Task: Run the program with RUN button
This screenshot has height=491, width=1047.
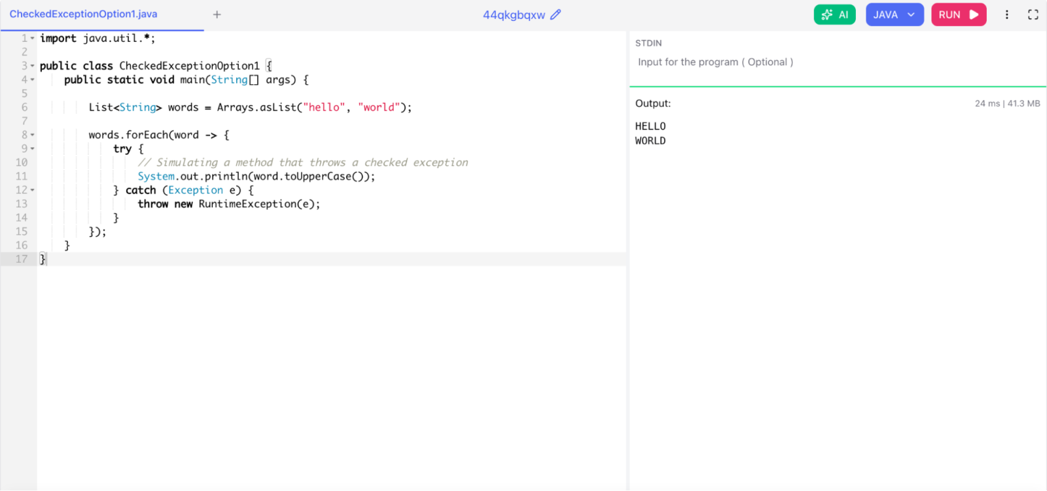Action: 959,14
